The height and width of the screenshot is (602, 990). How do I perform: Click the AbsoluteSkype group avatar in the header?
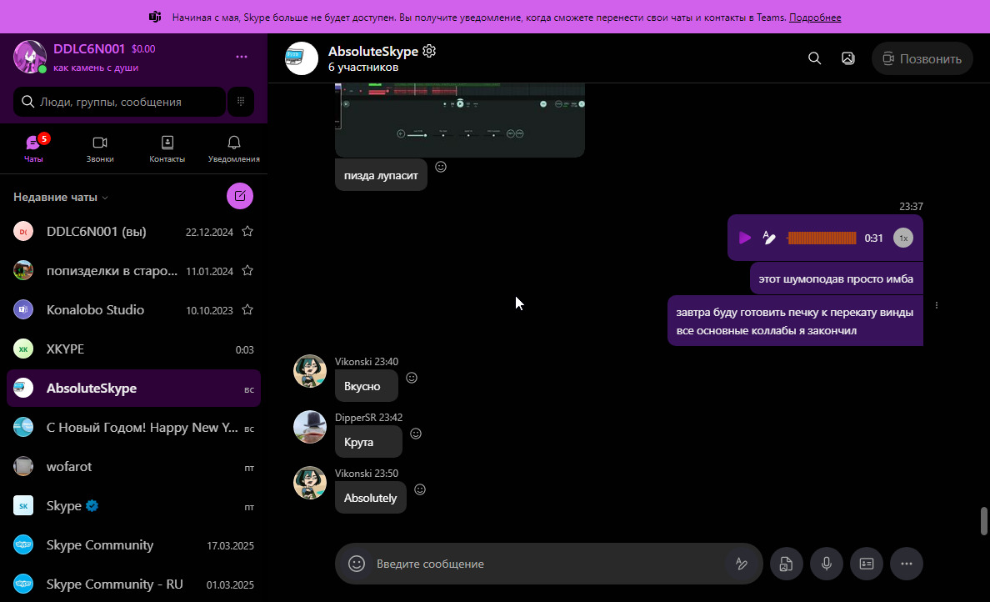[x=302, y=58]
